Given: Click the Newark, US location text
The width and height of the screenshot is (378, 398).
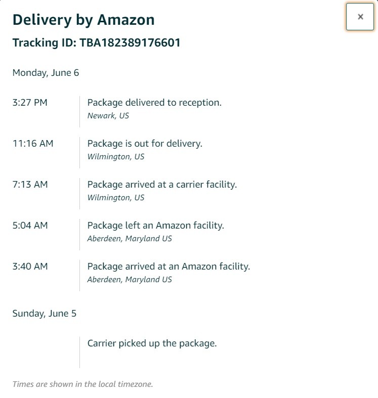Looking at the screenshot, I should [x=108, y=116].
